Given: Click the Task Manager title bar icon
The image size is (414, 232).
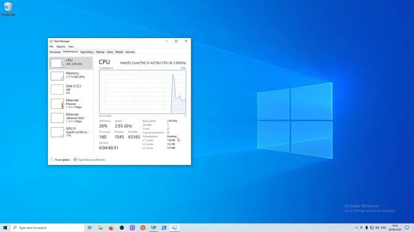Looking at the screenshot, I should tap(51, 41).
